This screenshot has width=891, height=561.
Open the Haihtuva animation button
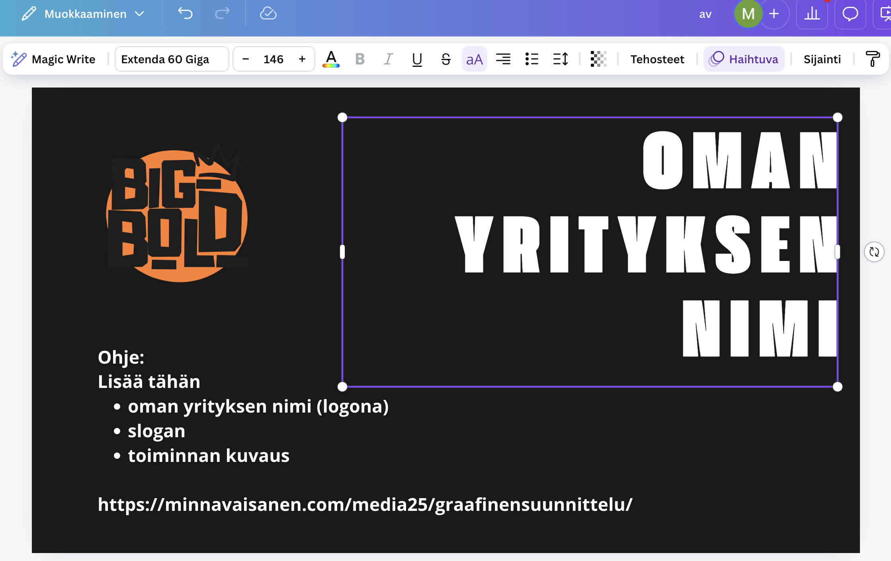744,59
